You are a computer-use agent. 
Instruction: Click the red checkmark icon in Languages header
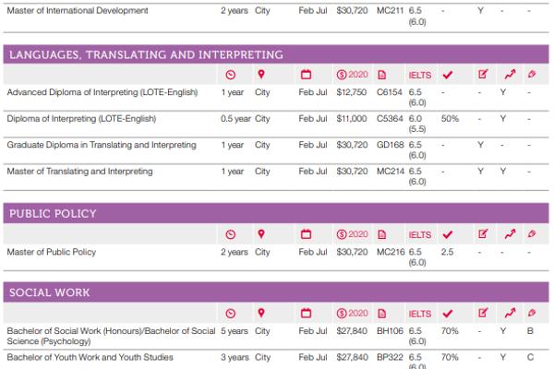tap(448, 75)
